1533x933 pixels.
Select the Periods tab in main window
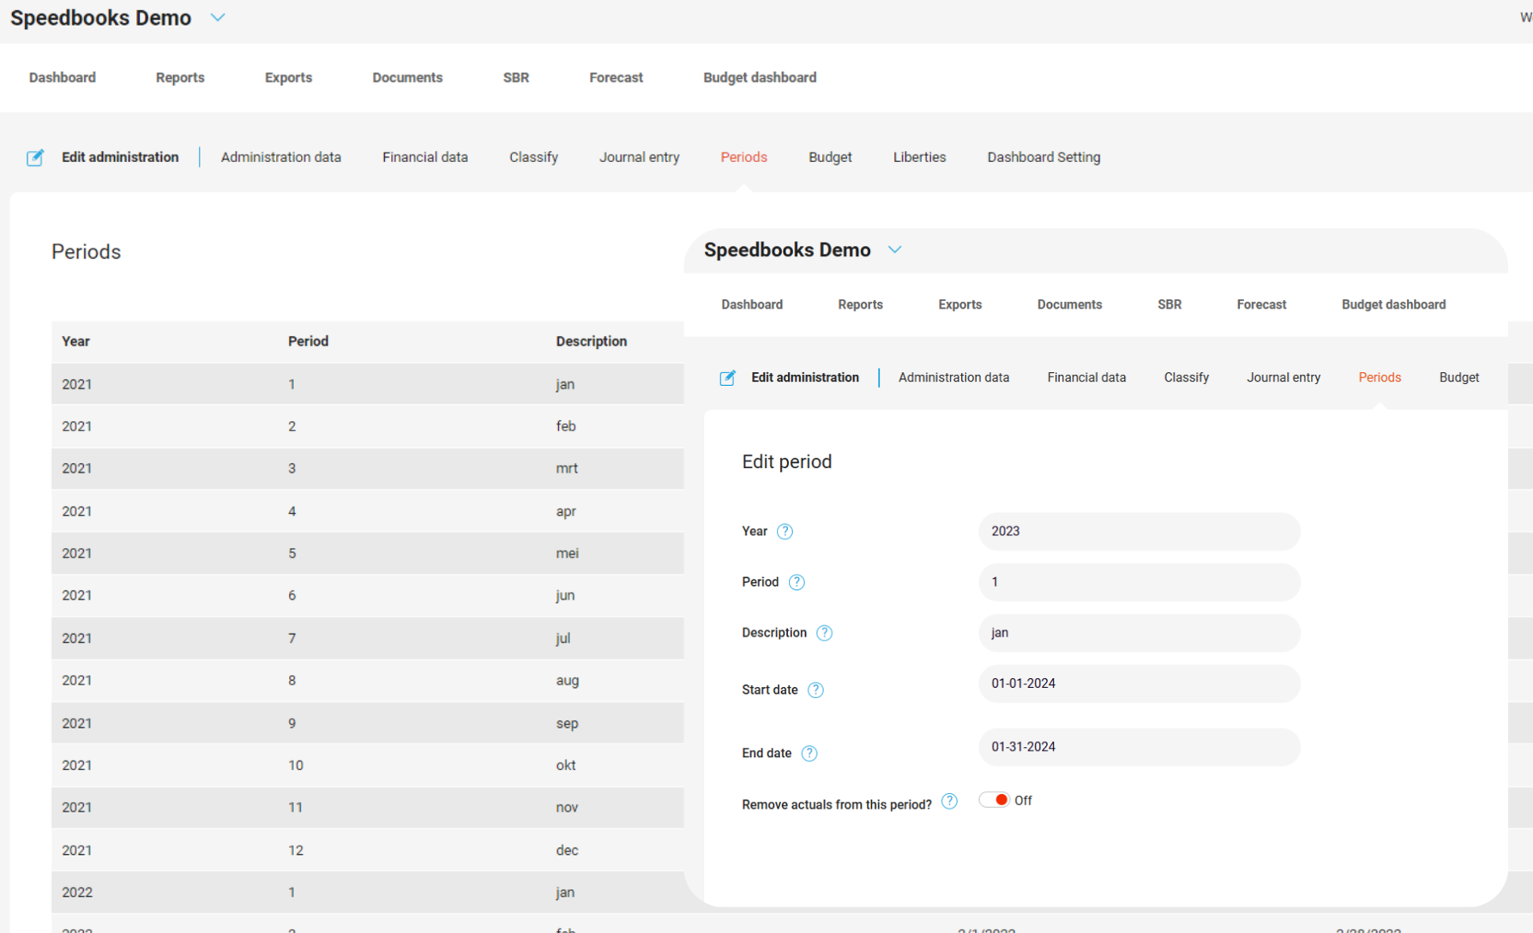click(x=744, y=157)
